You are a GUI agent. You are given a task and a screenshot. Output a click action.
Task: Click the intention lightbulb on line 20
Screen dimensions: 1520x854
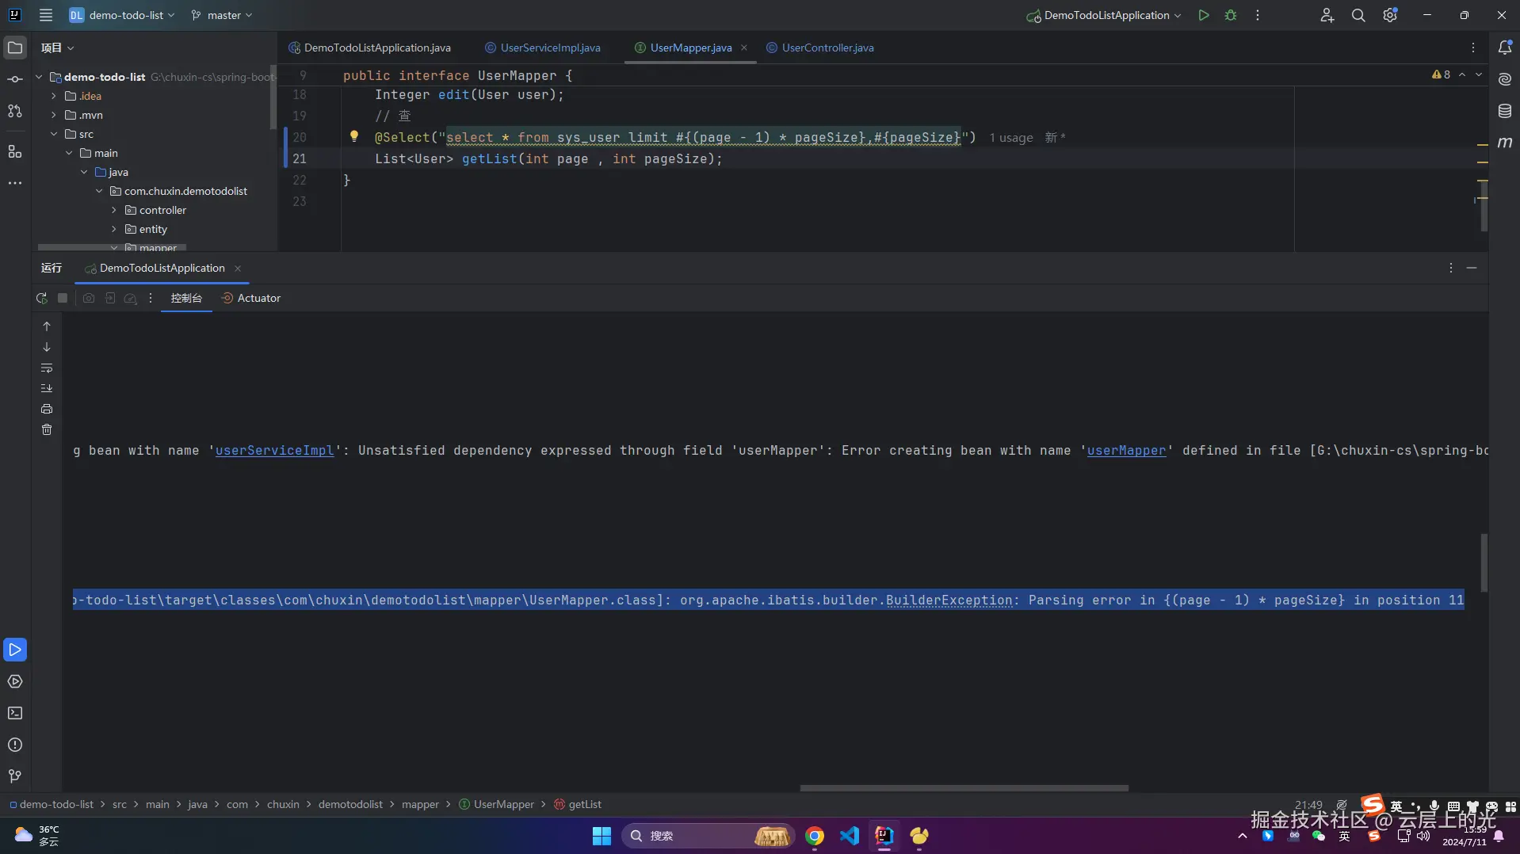point(354,136)
